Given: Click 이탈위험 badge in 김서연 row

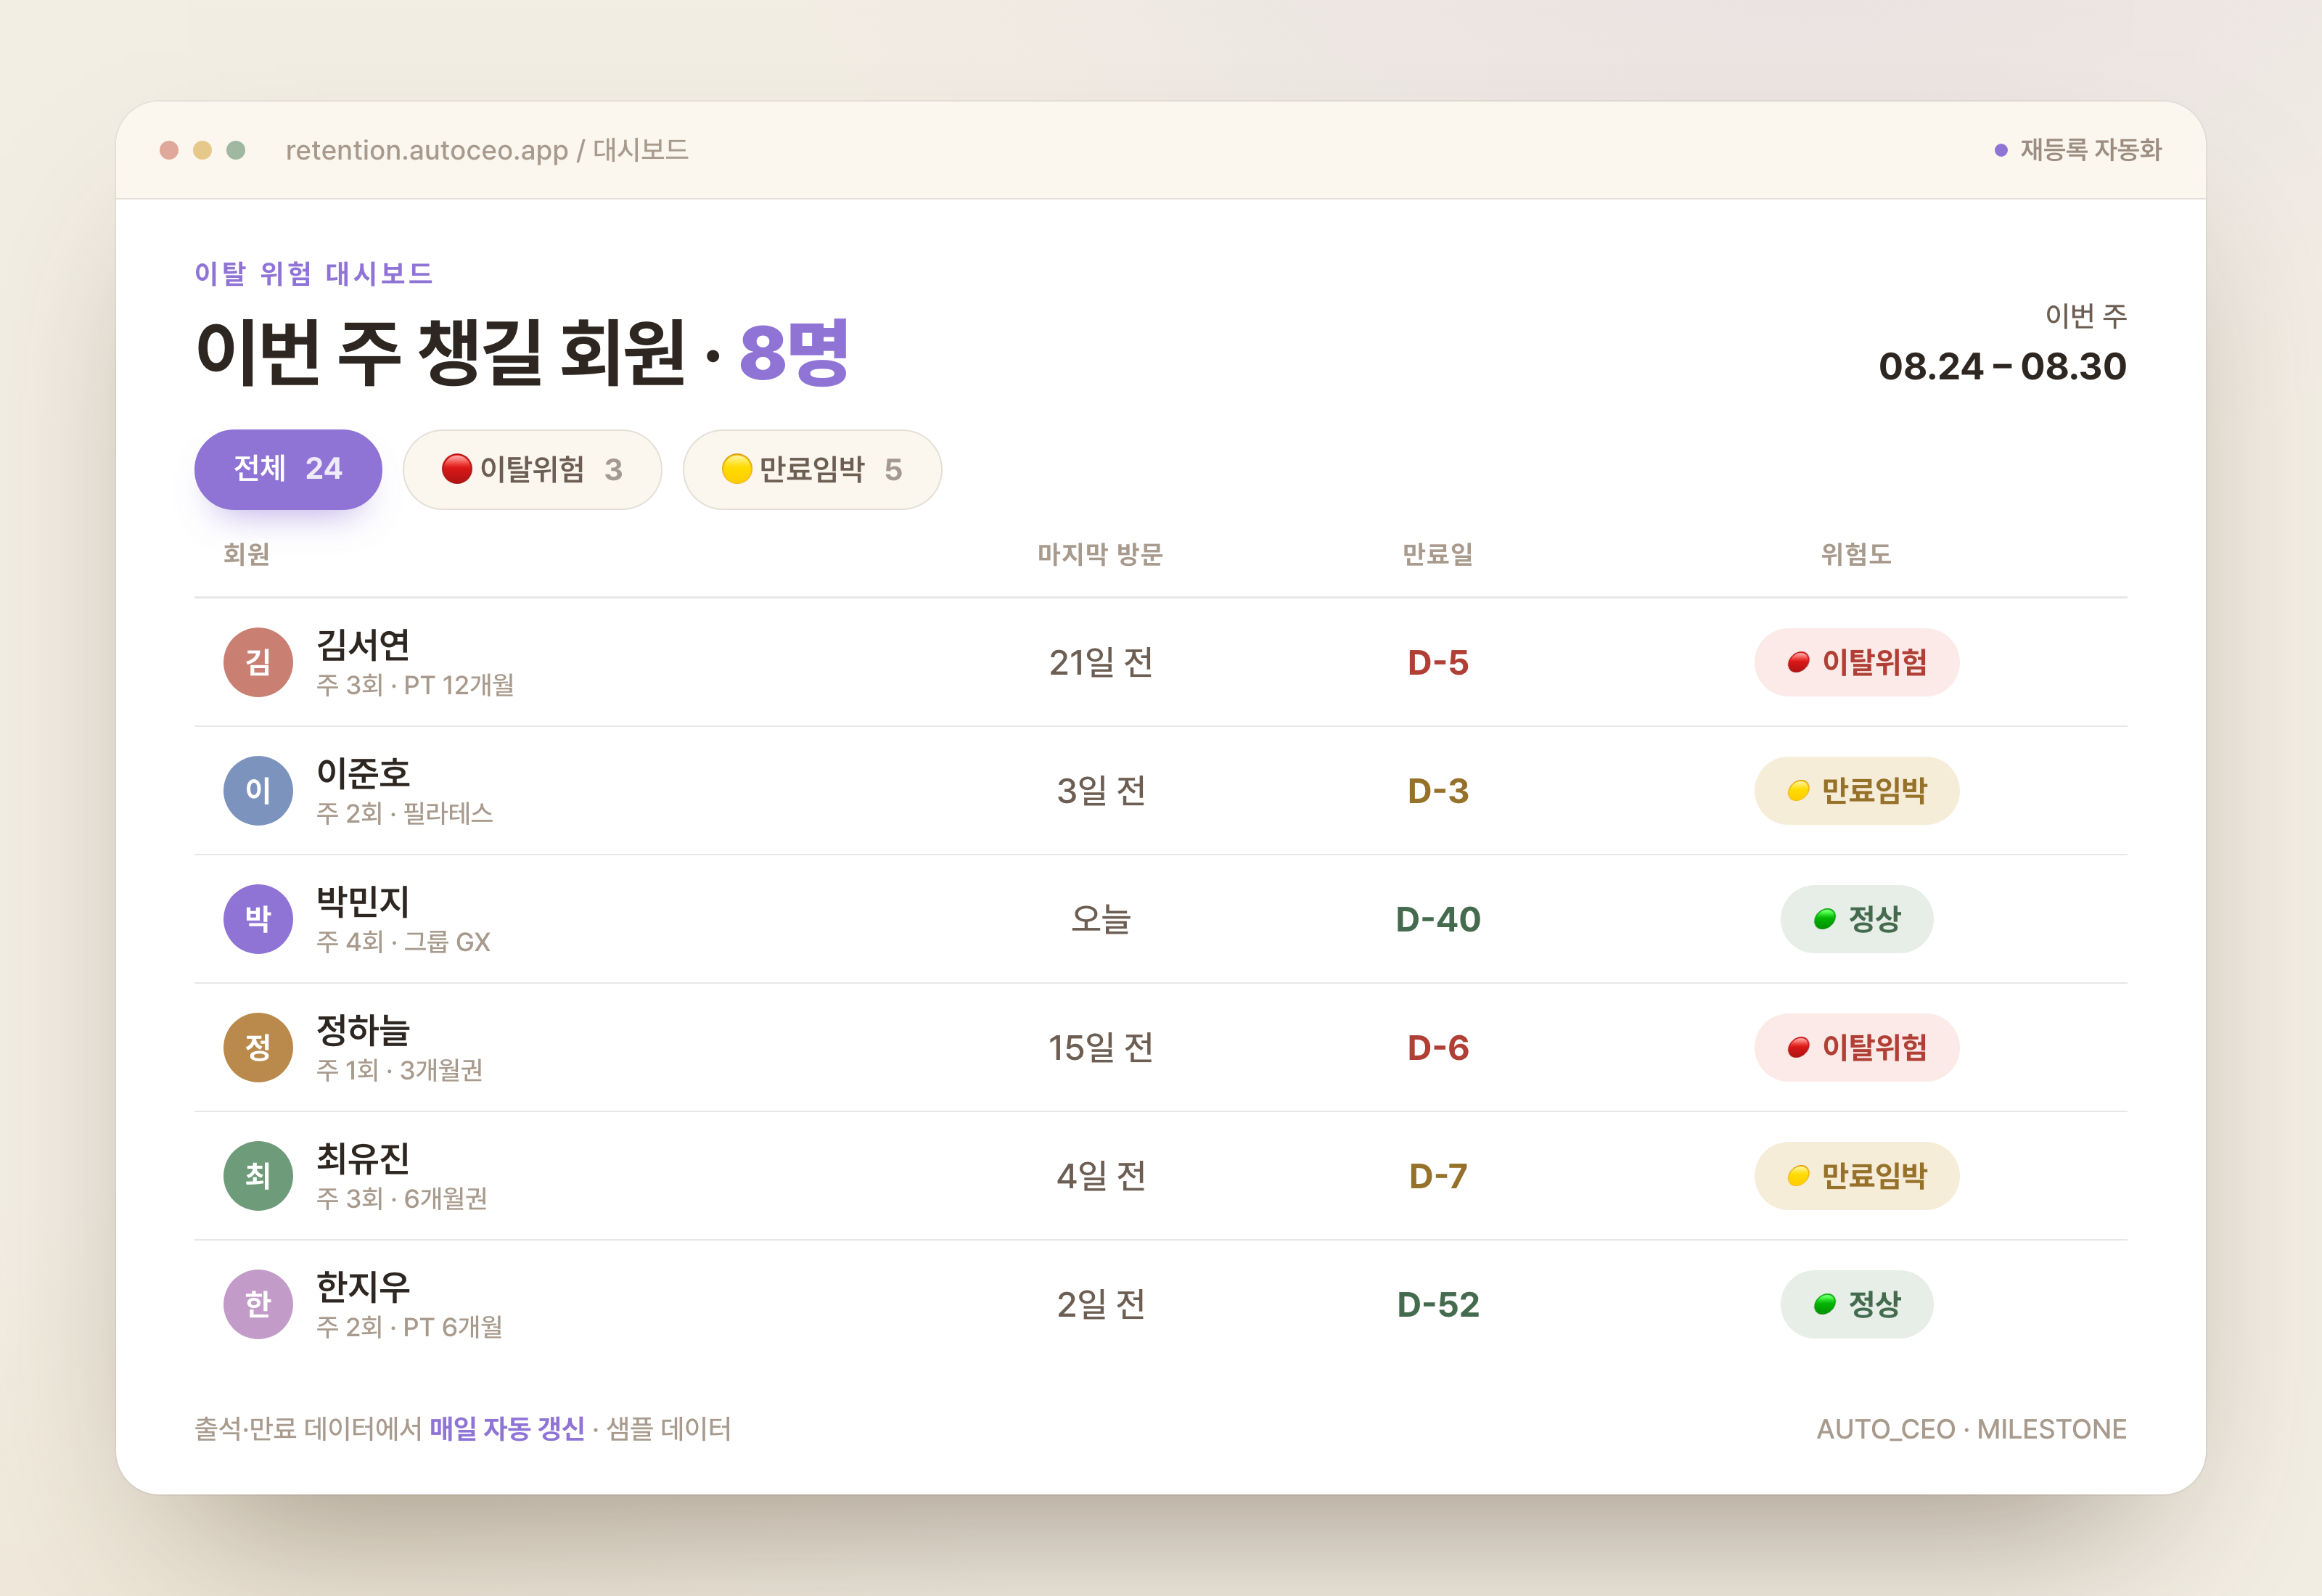Looking at the screenshot, I should [x=1856, y=662].
